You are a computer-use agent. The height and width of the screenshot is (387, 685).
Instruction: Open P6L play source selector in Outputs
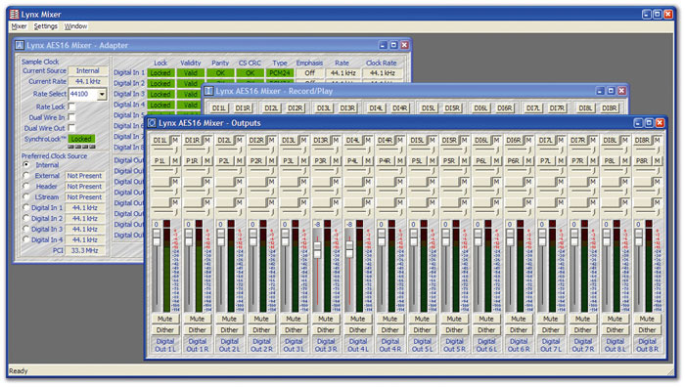point(481,161)
